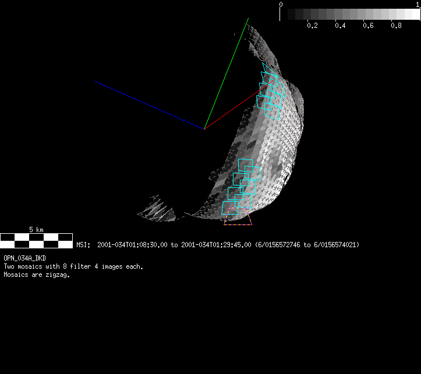Click the 'Two mosaics with 8 filter' description
The height and width of the screenshot is (374, 421).
pos(73,266)
